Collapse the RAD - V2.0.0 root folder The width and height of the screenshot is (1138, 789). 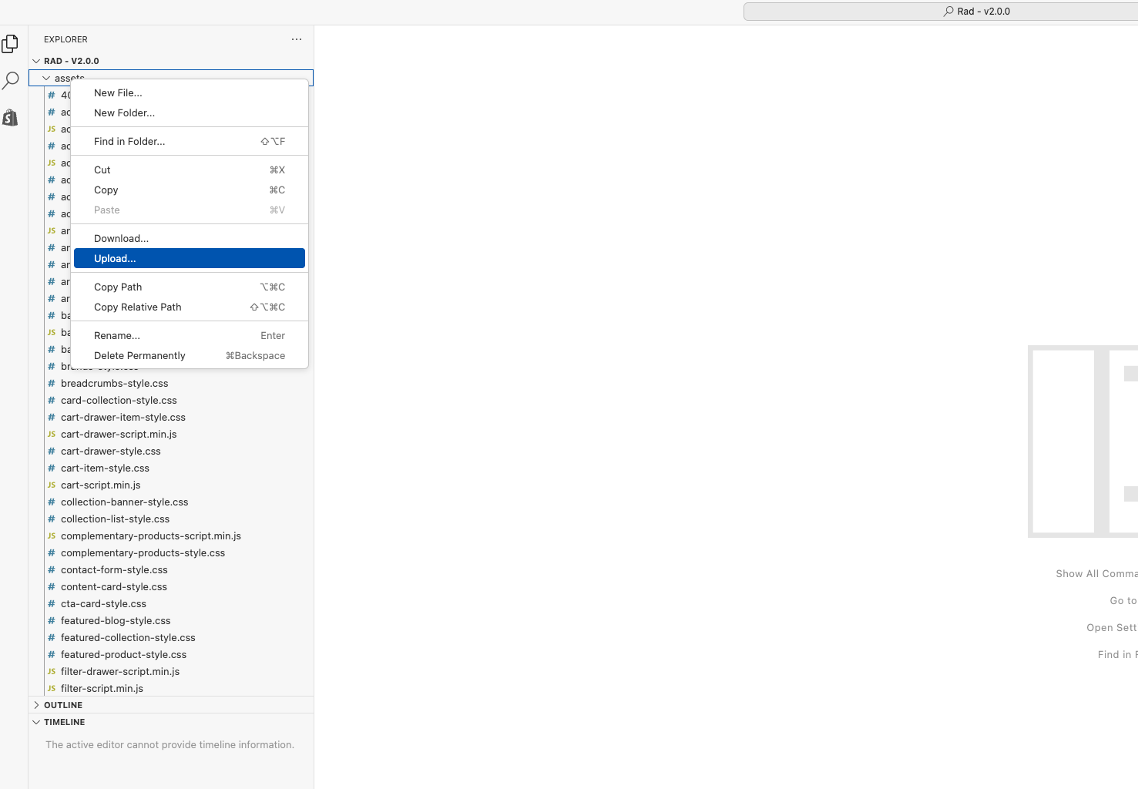tap(36, 61)
